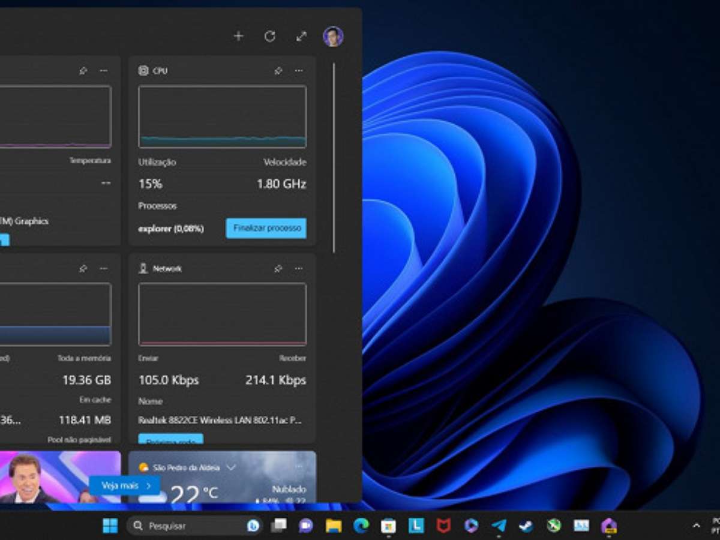Launch Microsoft Edge from the taskbar
The height and width of the screenshot is (540, 720).
click(x=361, y=526)
